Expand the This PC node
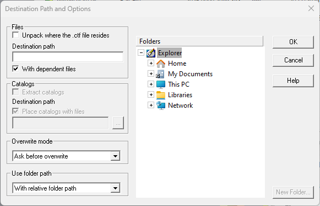Image resolution: width=320 pixels, height=206 pixels. click(151, 84)
